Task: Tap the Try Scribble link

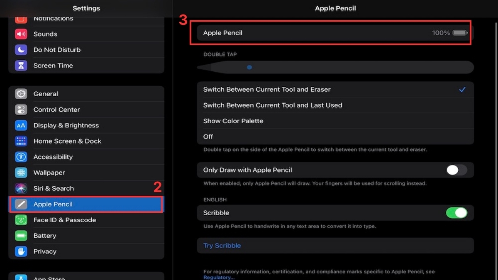Action: pos(222,246)
